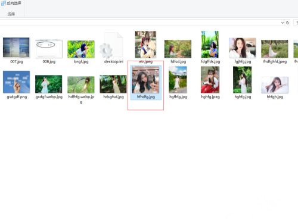Screen dimensions: 298x223
Task: Open the address bar history dropdown arrow
Action: point(283,23)
